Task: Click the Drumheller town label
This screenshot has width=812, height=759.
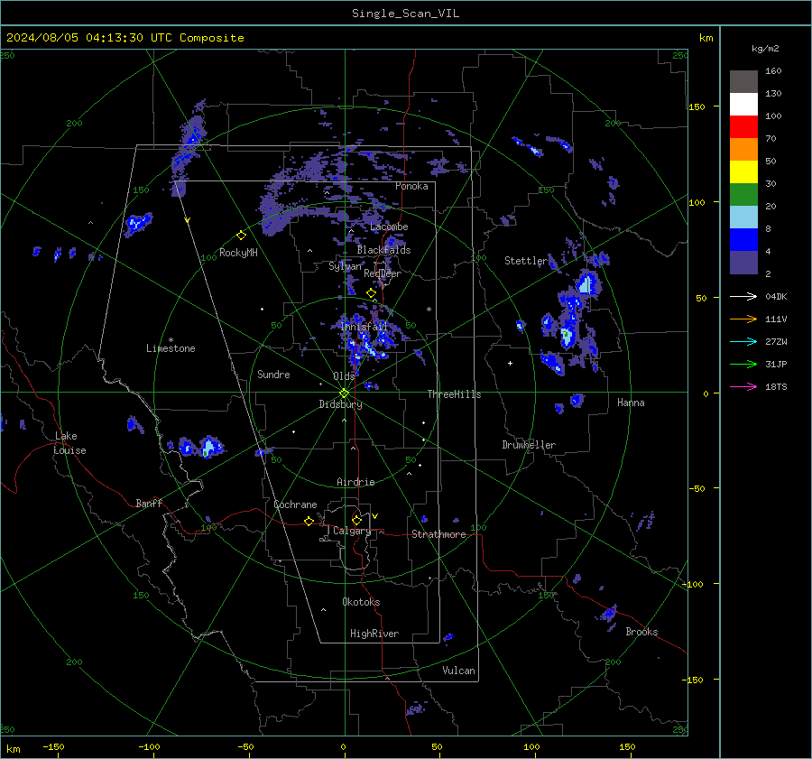Action: click(x=529, y=445)
